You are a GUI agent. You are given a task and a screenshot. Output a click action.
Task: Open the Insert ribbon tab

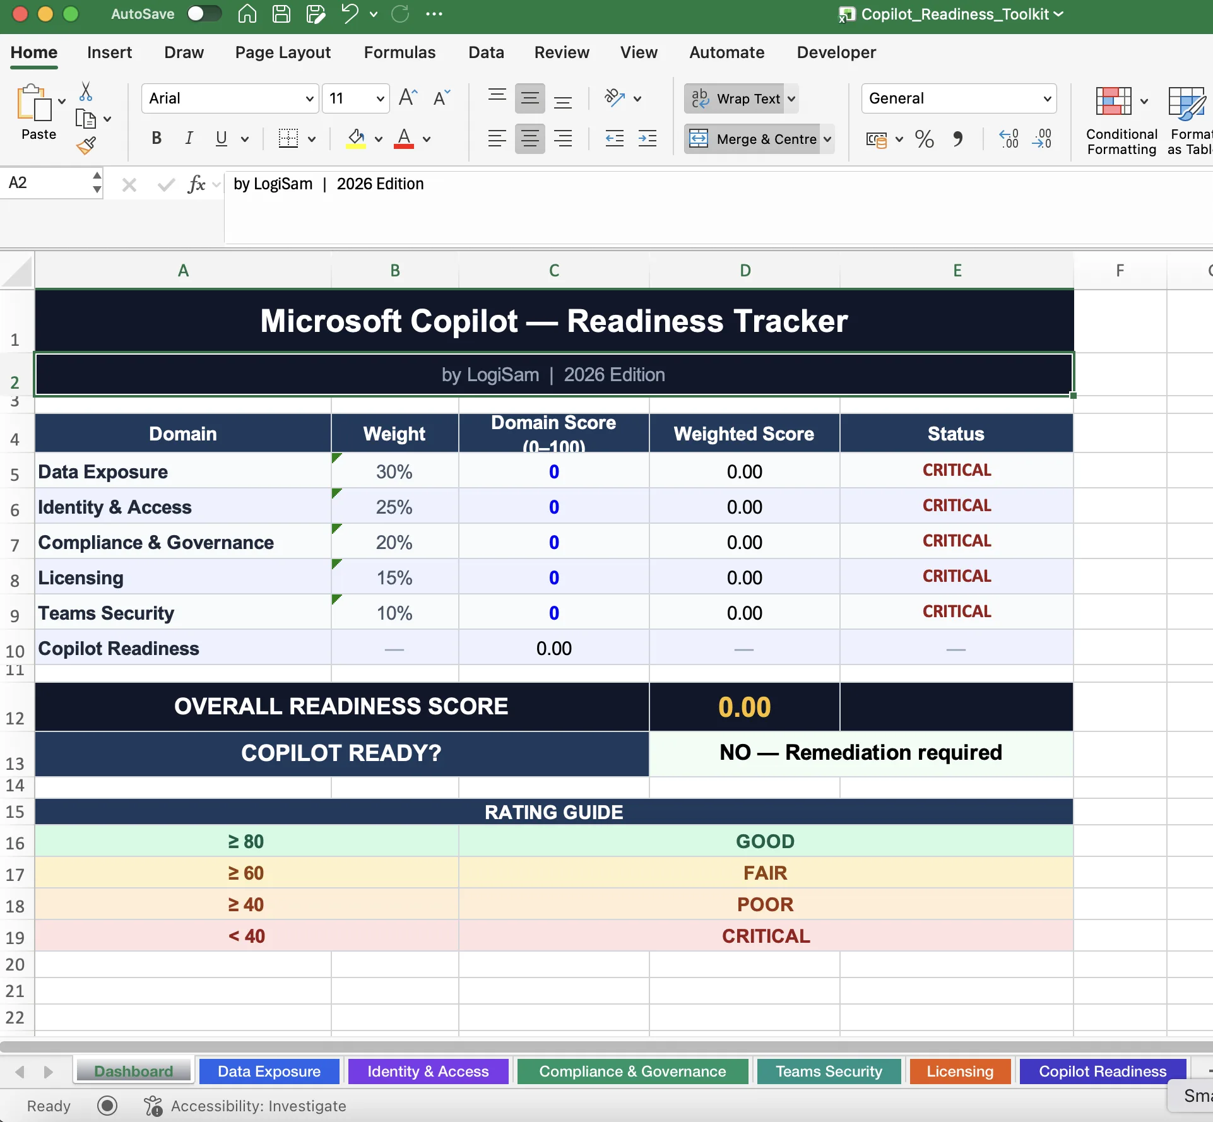tap(109, 52)
